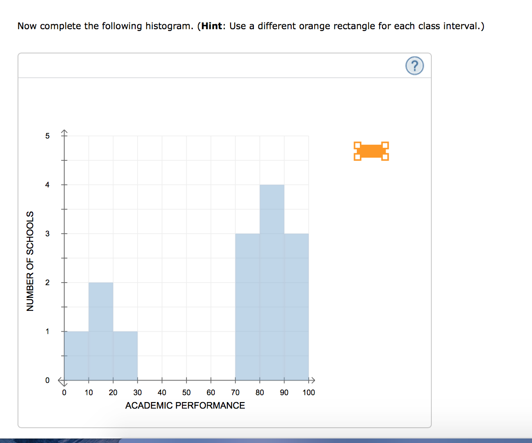Click the y-axis label 5
The width and height of the screenshot is (532, 443).
point(48,136)
